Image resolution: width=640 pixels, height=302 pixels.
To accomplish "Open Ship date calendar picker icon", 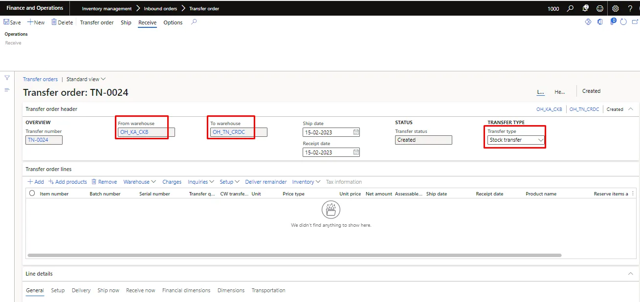I will tap(356, 132).
